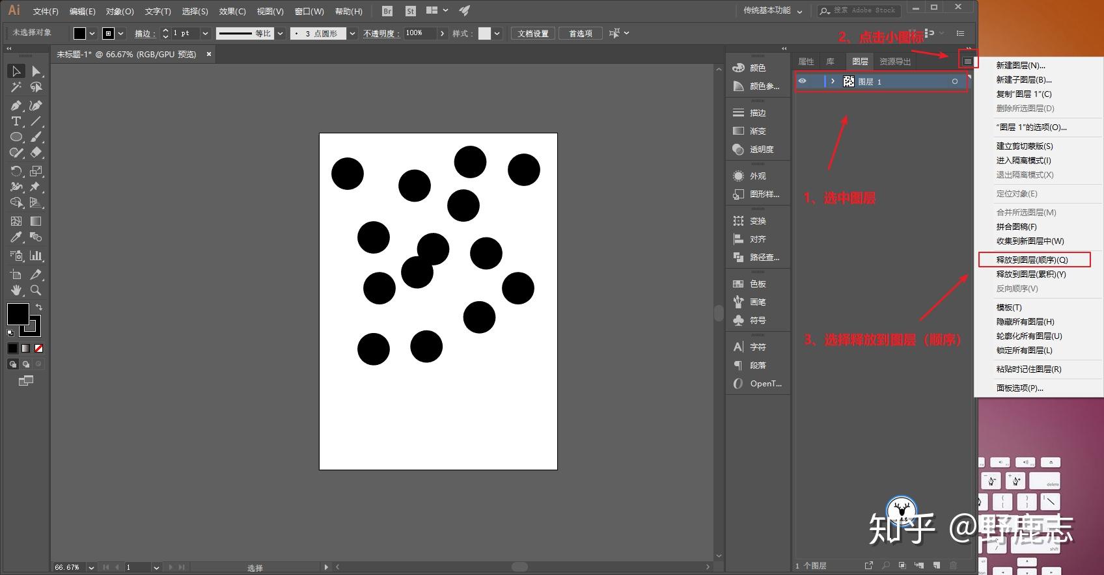This screenshot has height=575, width=1104.
Task: Select the Zoom magnifier tool
Action: (x=36, y=290)
